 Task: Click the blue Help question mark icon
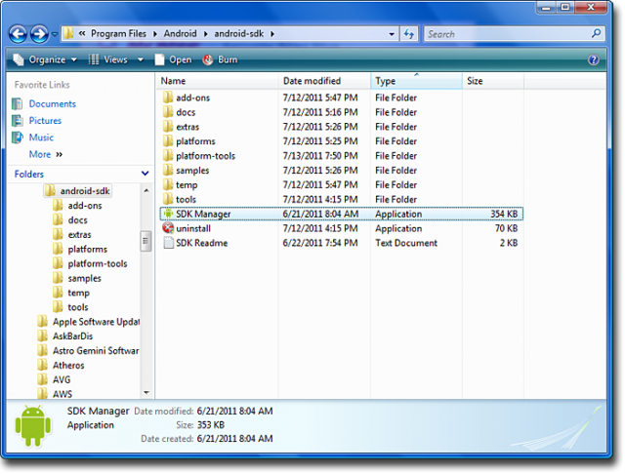point(593,59)
